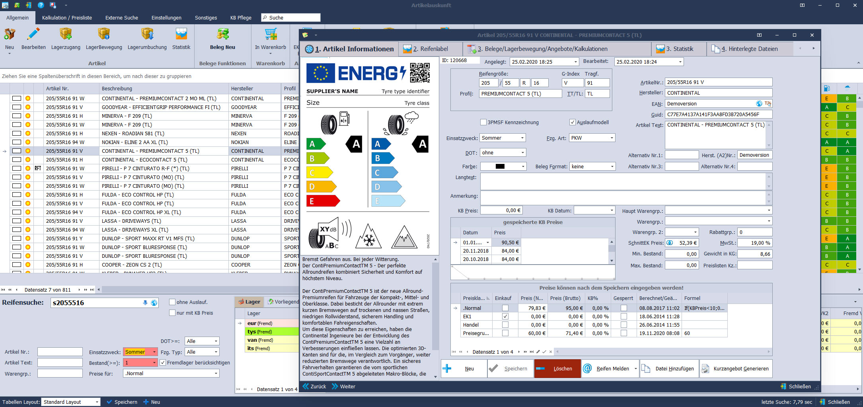Open the Haupt Warengrp. dropdown
This screenshot has width=863, height=407.
pyautogui.click(x=769, y=210)
